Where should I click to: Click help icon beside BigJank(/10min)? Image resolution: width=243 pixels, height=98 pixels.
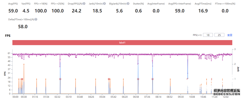tap(128, 4)
